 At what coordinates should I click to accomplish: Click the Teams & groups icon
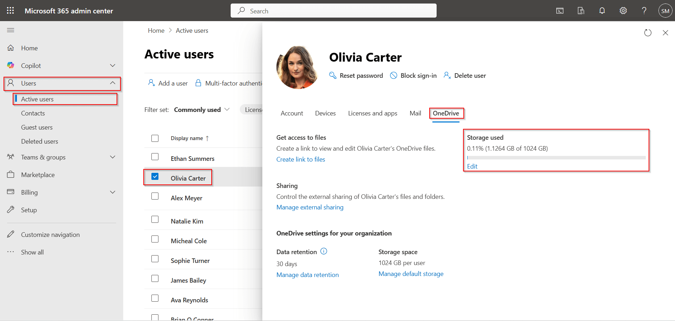pyautogui.click(x=11, y=157)
